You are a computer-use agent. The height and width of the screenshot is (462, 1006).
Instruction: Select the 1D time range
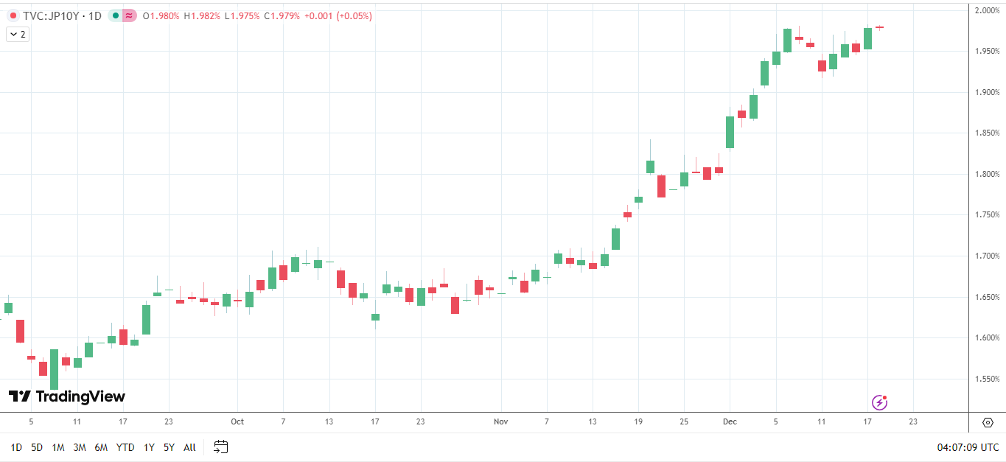point(16,447)
